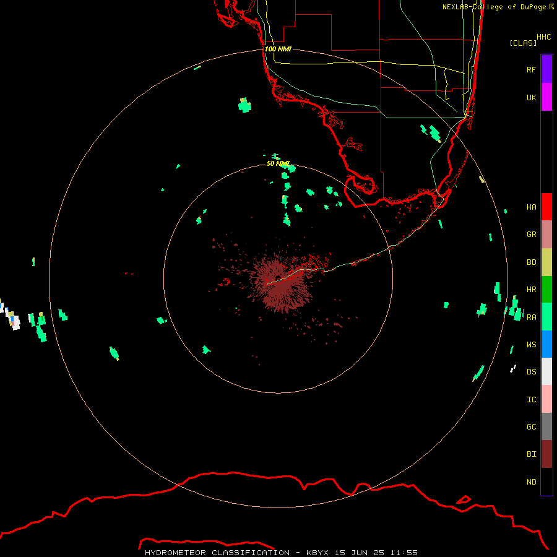This screenshot has height=557, width=557.
Task: Click the DS white legend swatch
Action: [546, 371]
